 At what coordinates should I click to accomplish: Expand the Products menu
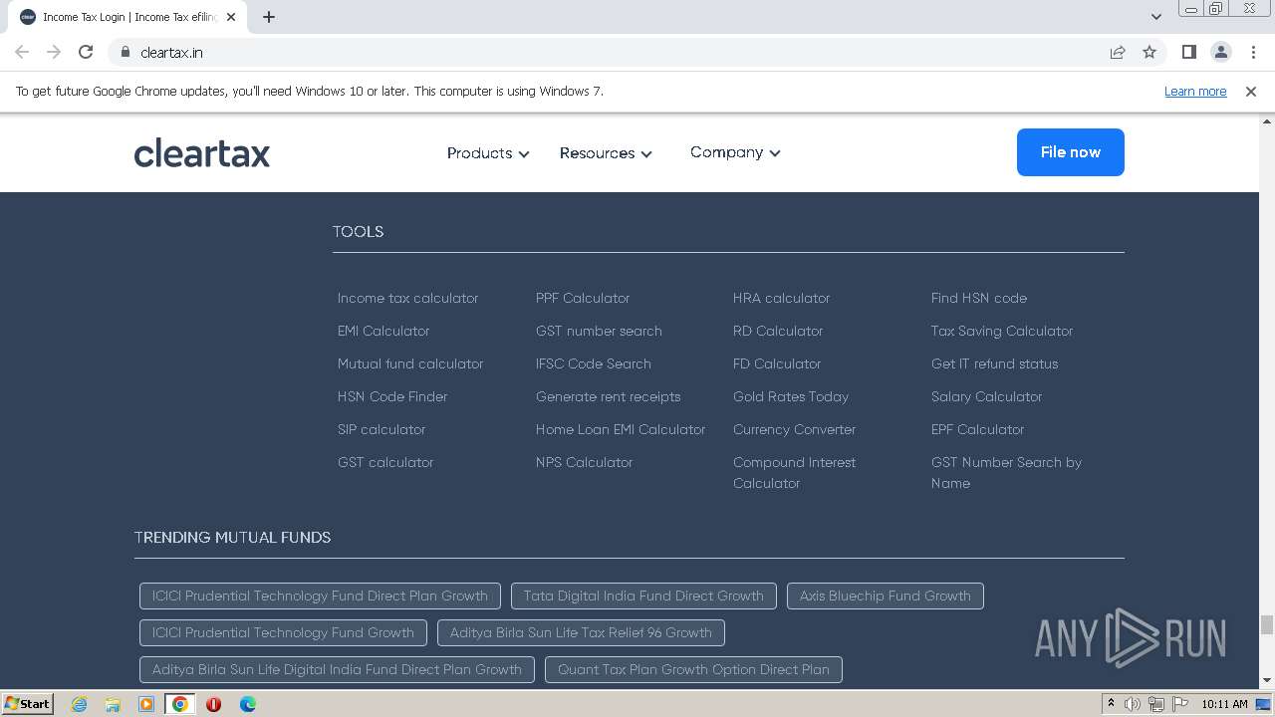(x=488, y=153)
